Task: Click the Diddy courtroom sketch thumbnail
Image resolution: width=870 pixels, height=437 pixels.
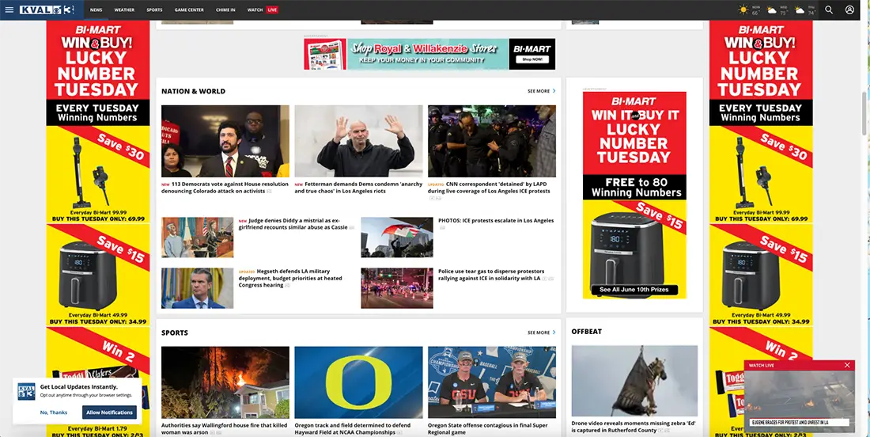Action: (198, 237)
